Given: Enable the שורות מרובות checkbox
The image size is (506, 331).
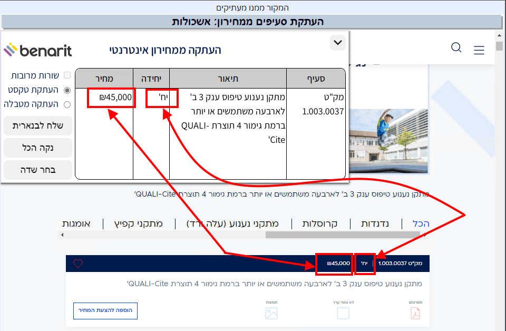Looking at the screenshot, I should pyautogui.click(x=67, y=75).
